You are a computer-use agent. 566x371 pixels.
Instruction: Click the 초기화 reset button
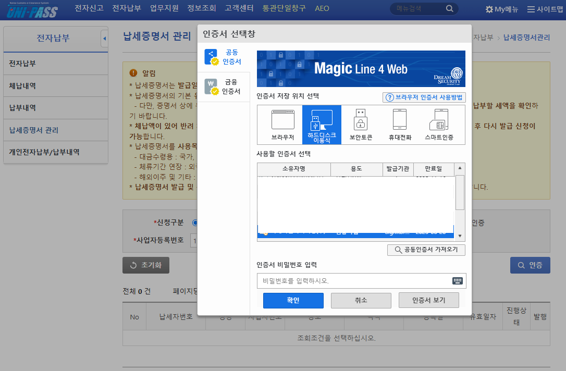pos(146,265)
